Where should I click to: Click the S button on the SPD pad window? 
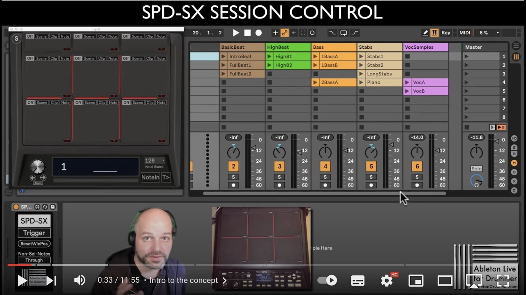(16, 39)
